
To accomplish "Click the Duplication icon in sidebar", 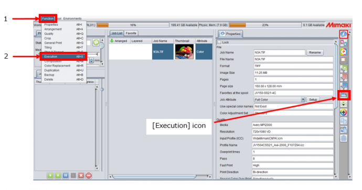I will (344, 121).
